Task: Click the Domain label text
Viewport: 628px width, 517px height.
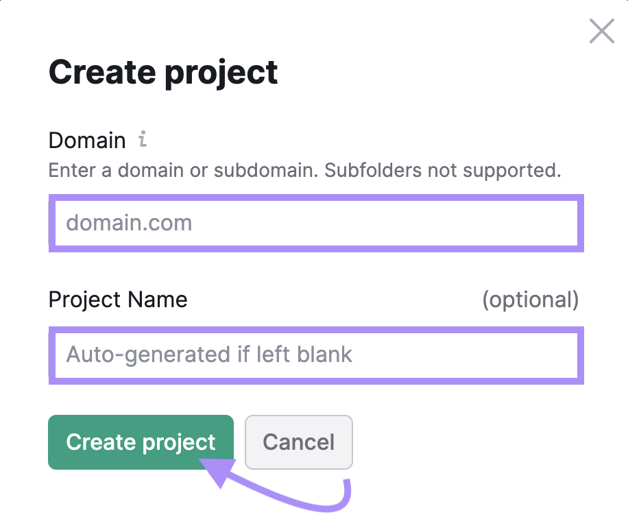Action: (87, 140)
